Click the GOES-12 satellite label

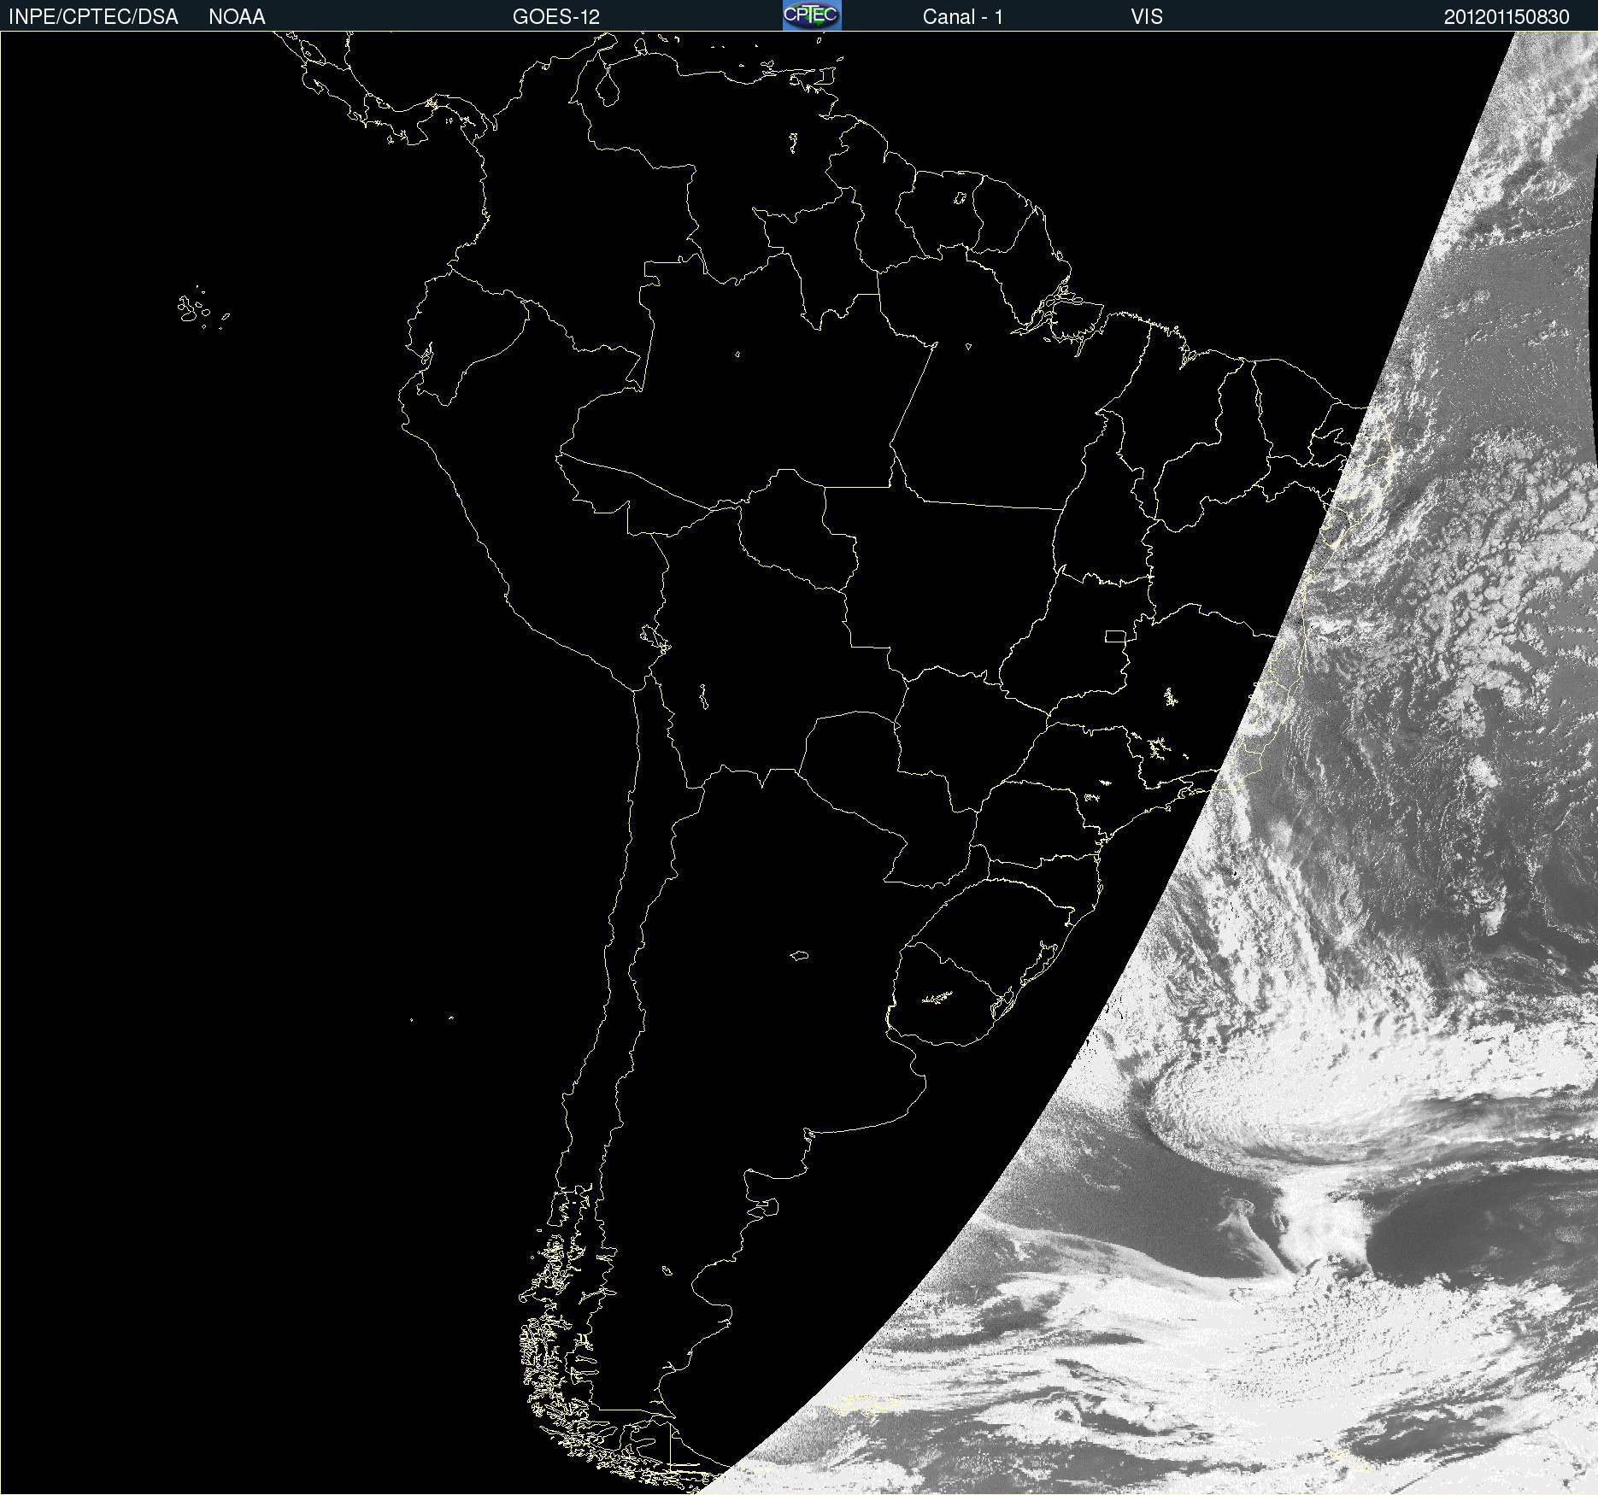(x=556, y=17)
